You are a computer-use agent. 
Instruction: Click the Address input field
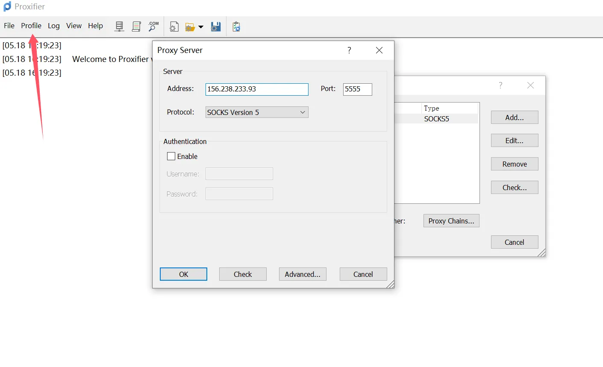[x=256, y=89]
